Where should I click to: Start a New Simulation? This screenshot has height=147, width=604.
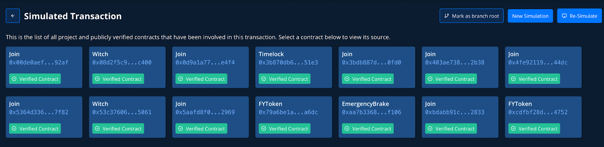pos(530,16)
